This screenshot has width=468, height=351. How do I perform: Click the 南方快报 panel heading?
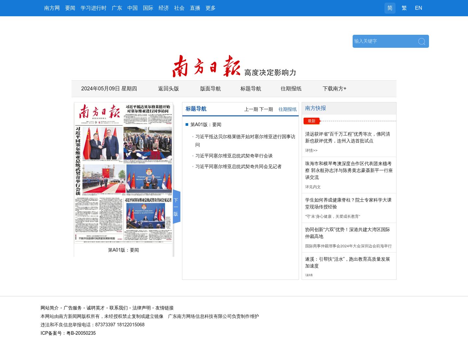[316, 108]
